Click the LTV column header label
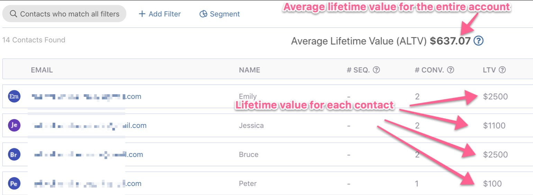The image size is (533, 195). [x=489, y=70]
